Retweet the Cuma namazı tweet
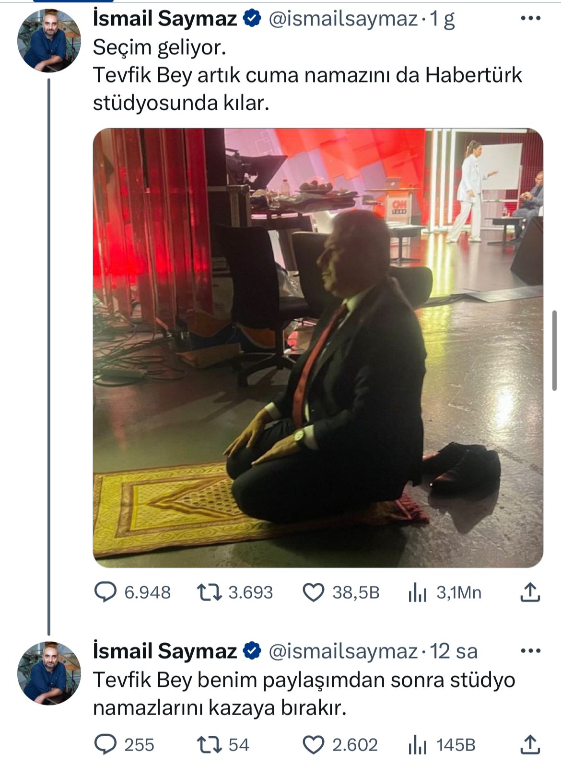 pos(210,592)
